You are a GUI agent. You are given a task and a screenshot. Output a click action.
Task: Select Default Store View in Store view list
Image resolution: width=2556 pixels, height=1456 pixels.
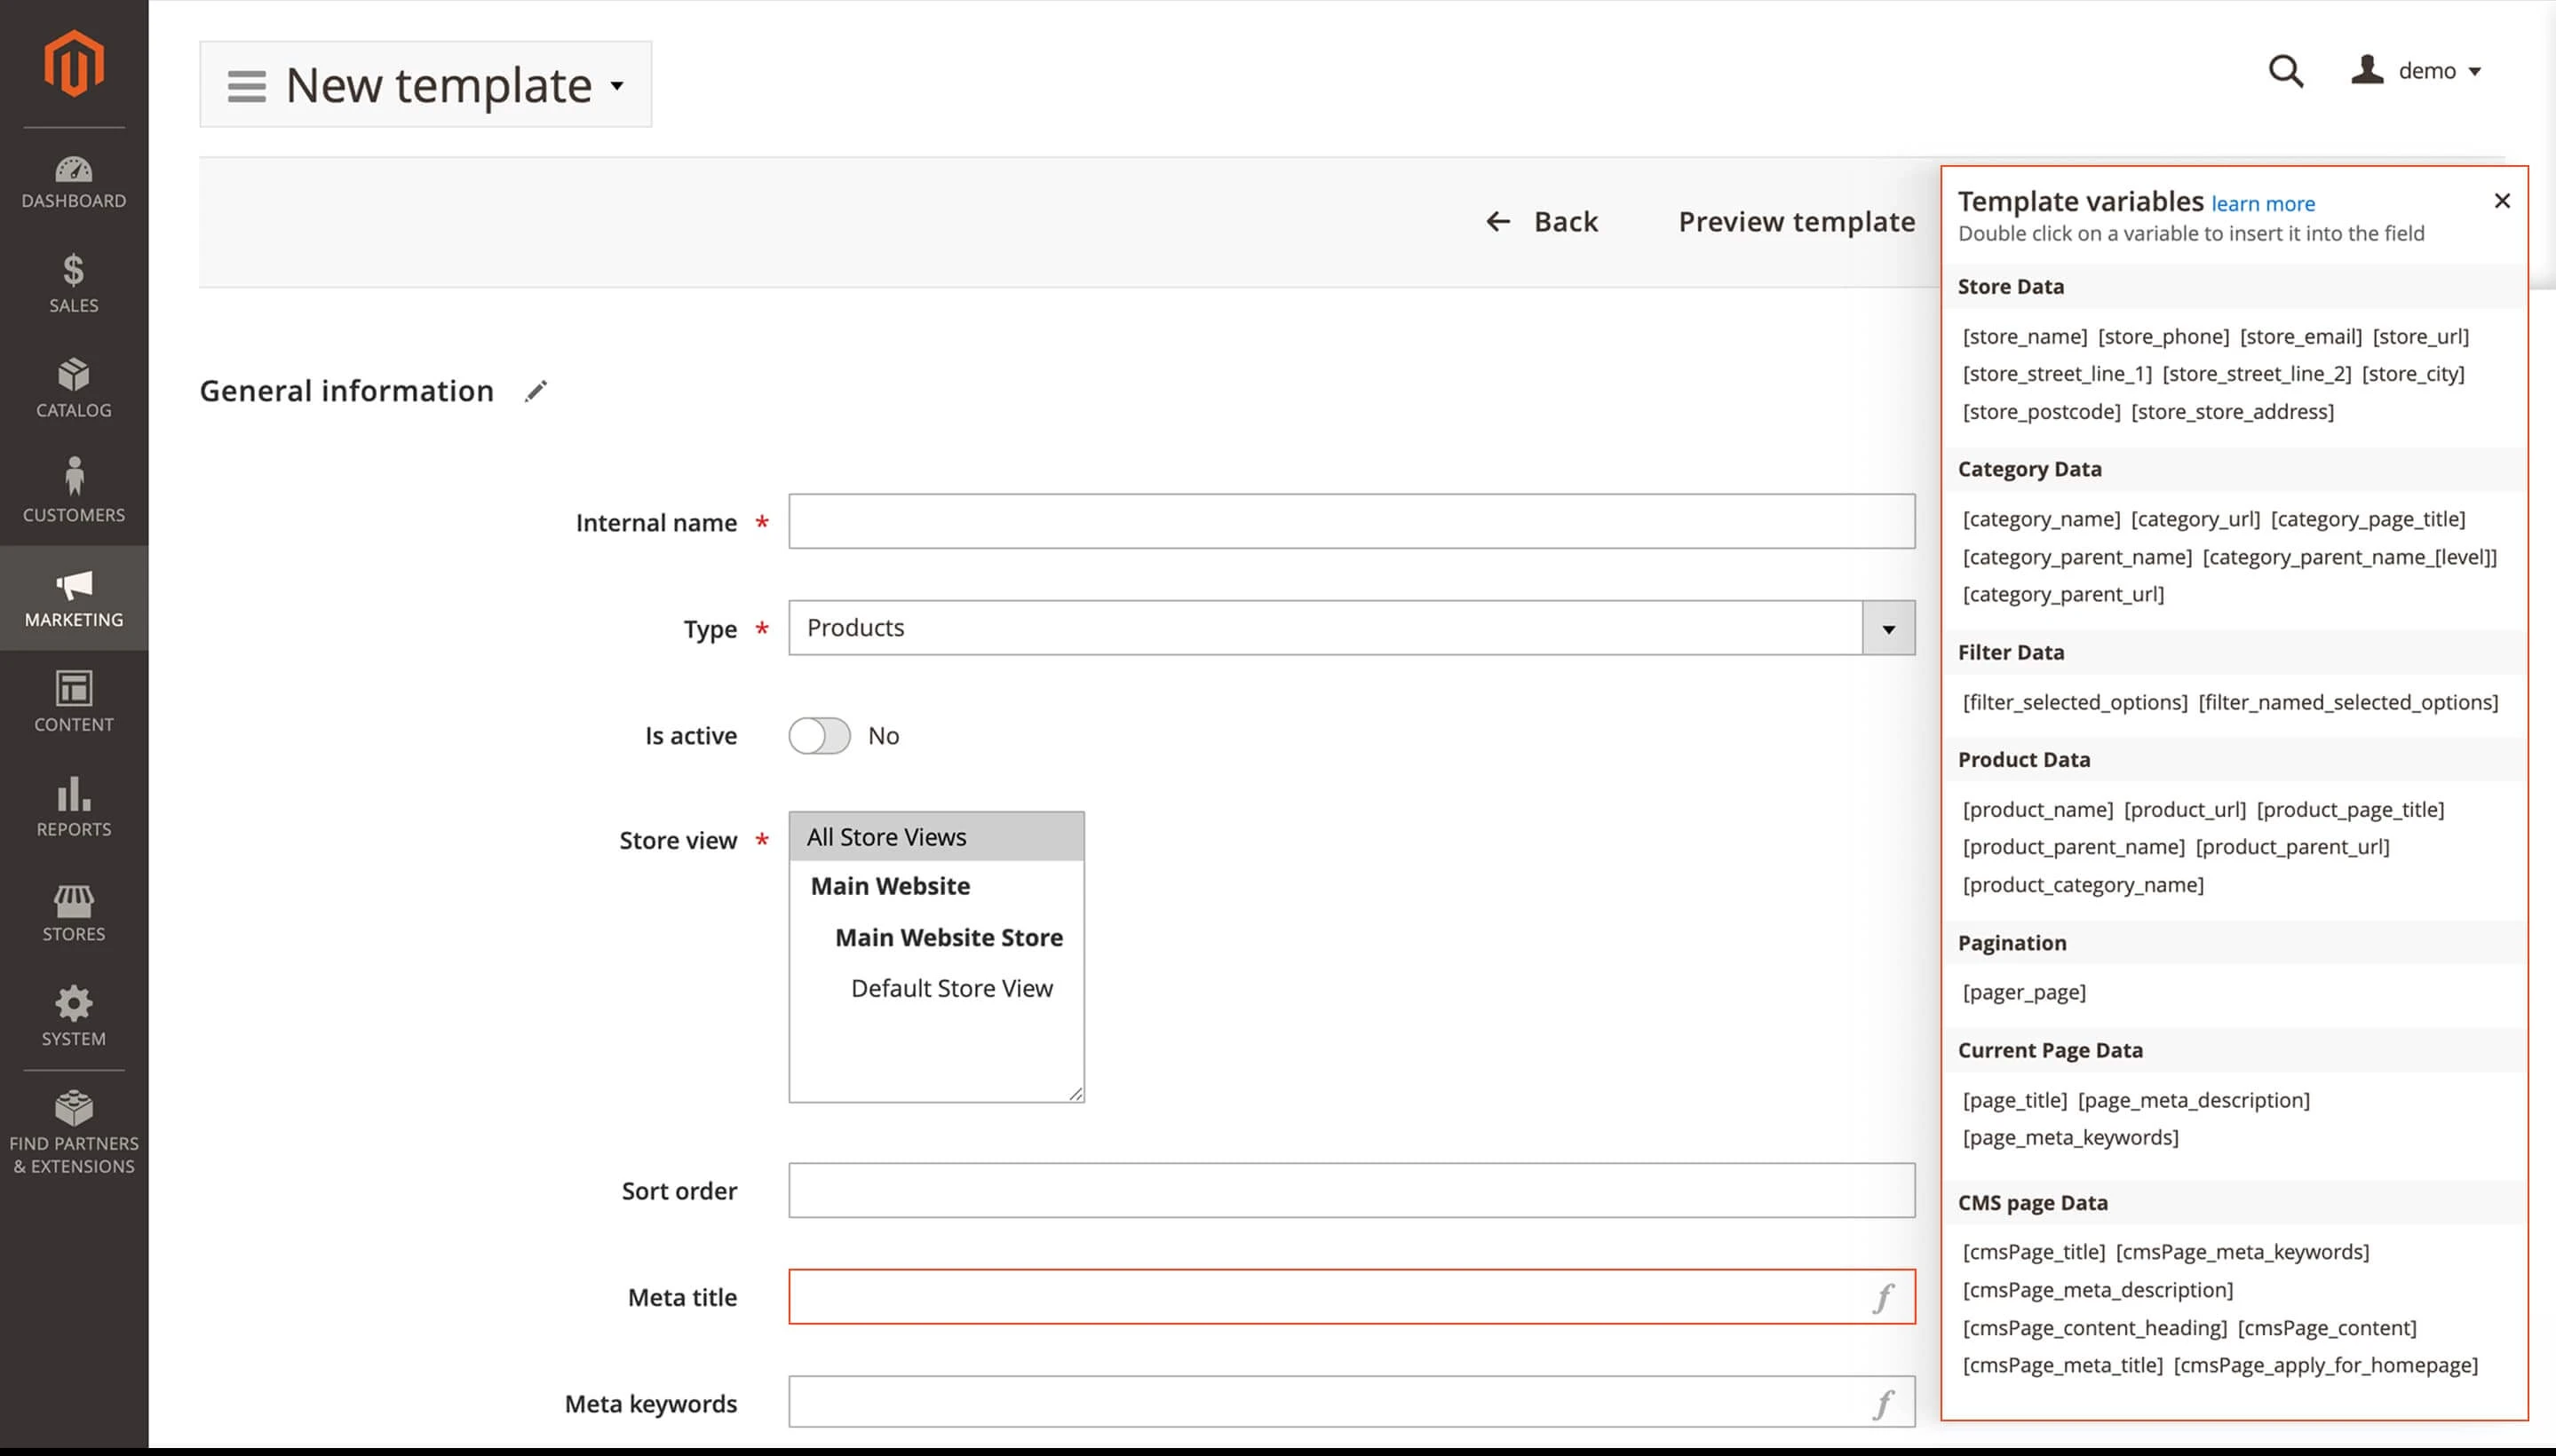pos(951,988)
